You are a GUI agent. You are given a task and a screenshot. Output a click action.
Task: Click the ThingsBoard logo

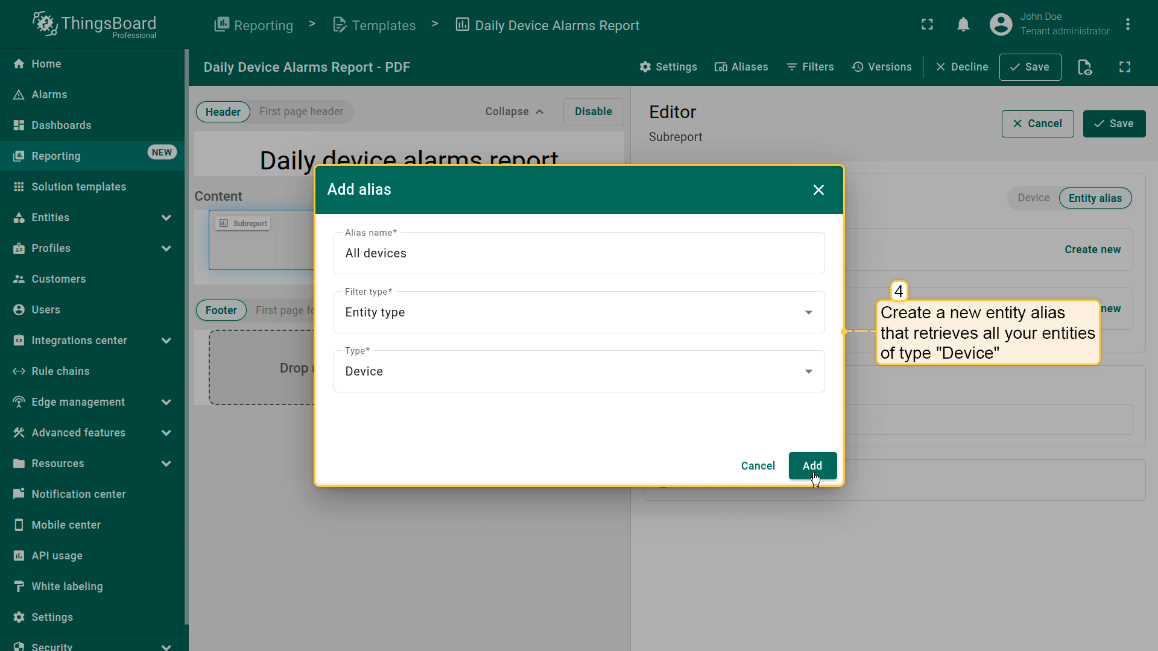coord(95,25)
